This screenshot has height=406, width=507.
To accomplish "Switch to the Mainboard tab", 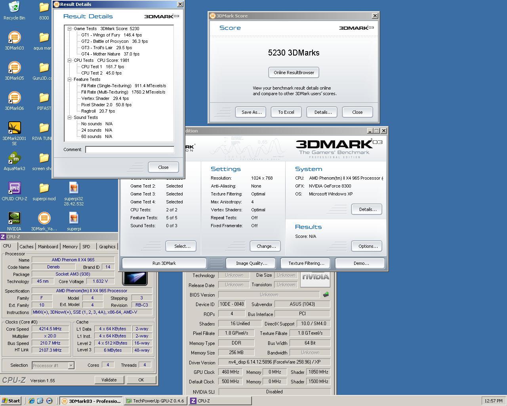I will pyautogui.click(x=48, y=247).
